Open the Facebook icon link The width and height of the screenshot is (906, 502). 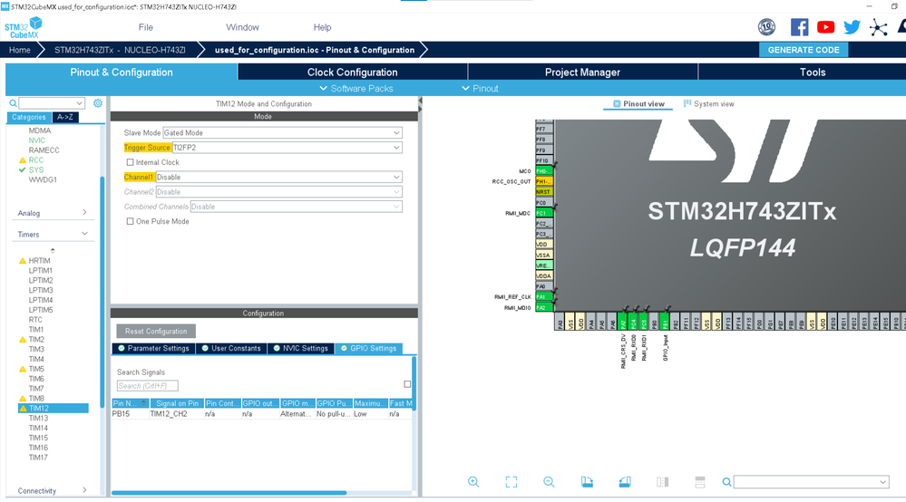pyautogui.click(x=799, y=27)
